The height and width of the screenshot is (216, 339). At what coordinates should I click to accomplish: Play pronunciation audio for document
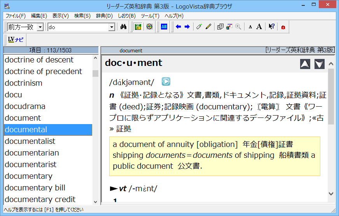(x=166, y=81)
